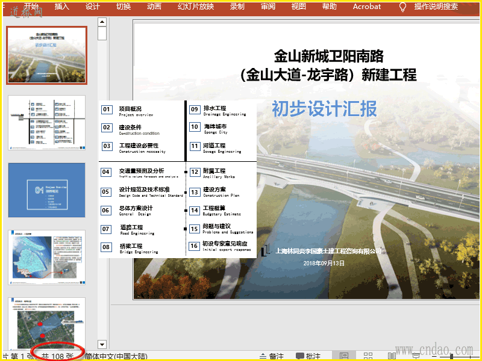Click the zoom slider handle
The height and width of the screenshot is (361, 482).
pos(451,356)
